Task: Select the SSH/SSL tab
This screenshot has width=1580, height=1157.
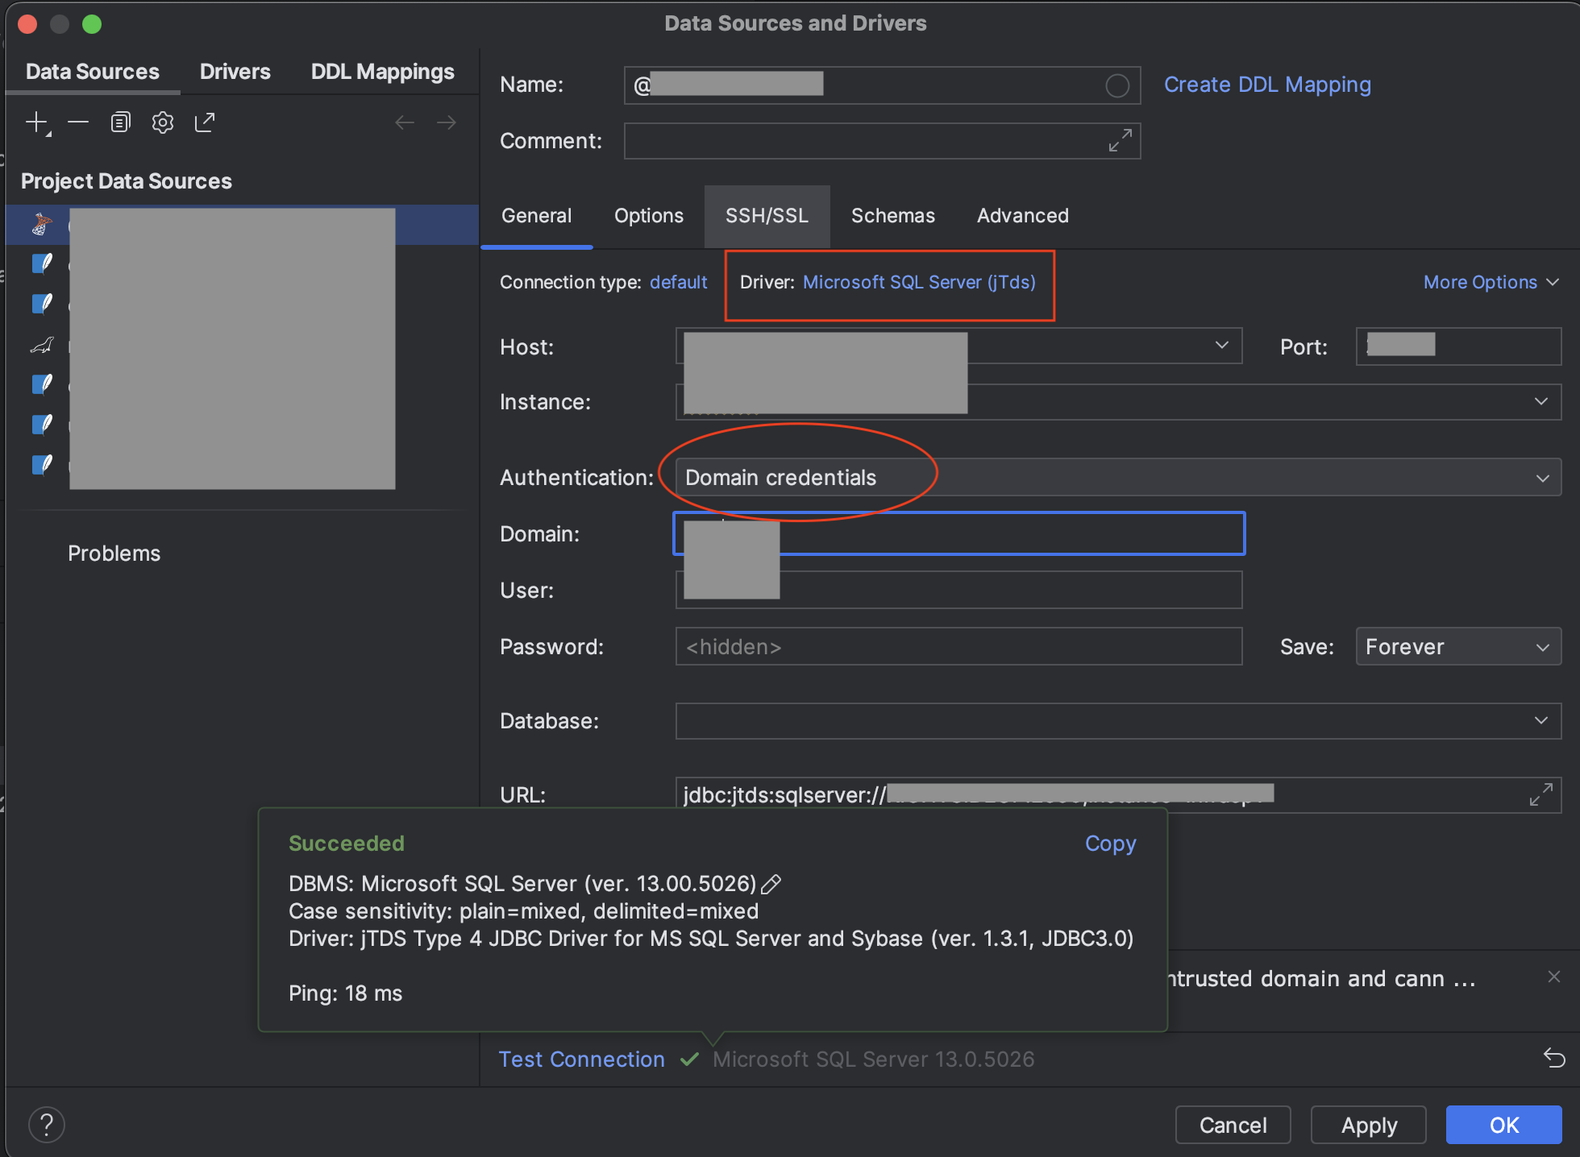Action: pyautogui.click(x=767, y=216)
